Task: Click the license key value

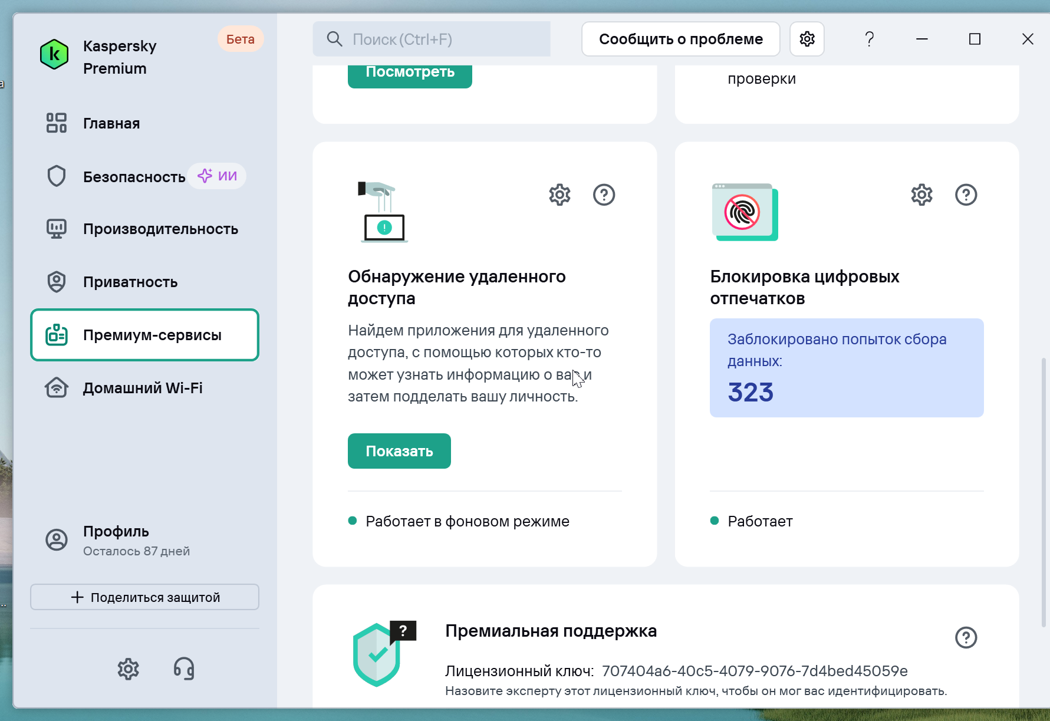Action: [x=755, y=671]
